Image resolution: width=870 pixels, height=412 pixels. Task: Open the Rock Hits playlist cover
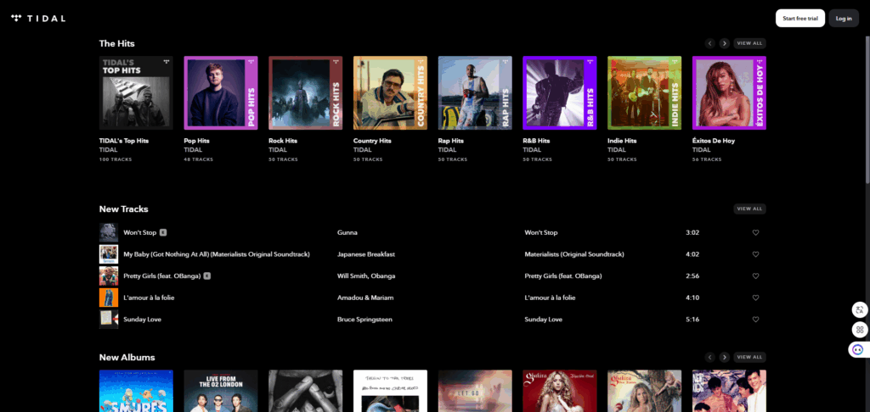(x=306, y=93)
